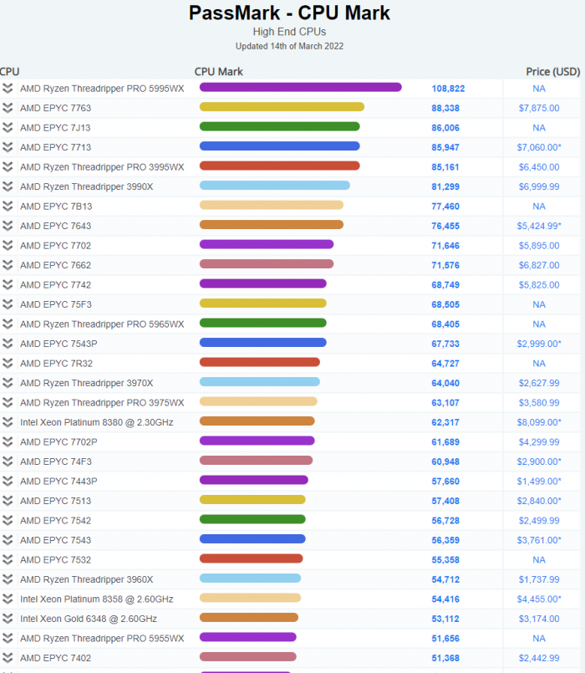Expand the AMD EPYC 7763 row chevron
Viewport: 585px width, 673px height.
pyautogui.click(x=8, y=108)
